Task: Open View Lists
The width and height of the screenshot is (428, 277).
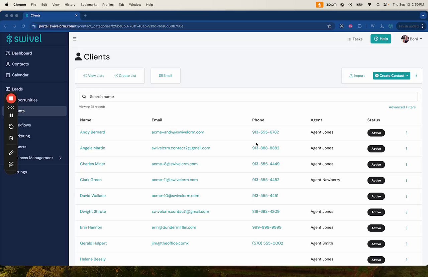Action: tap(94, 76)
